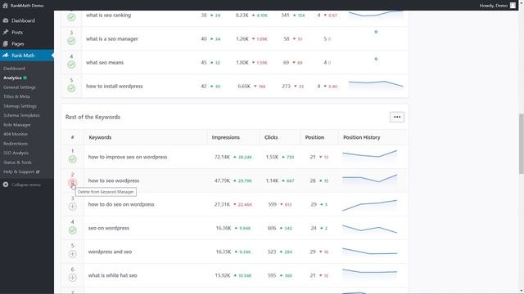Add 'wordpress and seo' to Keyword Manager
The height and width of the screenshot is (294, 524).
point(72,254)
